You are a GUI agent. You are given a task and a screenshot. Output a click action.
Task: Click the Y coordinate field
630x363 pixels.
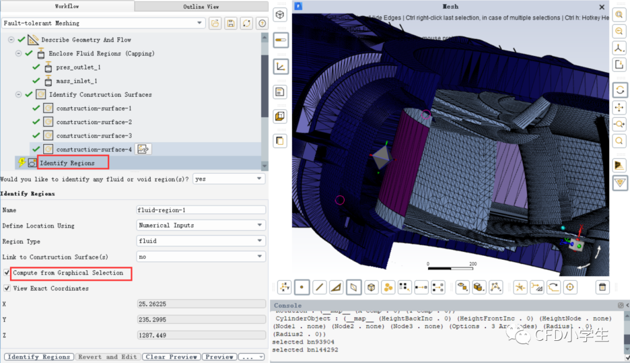201,320
